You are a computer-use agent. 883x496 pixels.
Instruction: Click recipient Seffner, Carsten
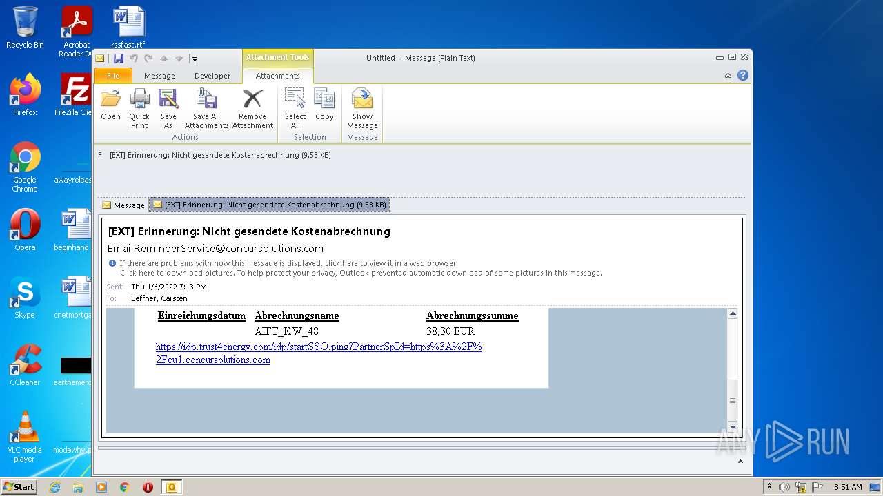pos(159,298)
